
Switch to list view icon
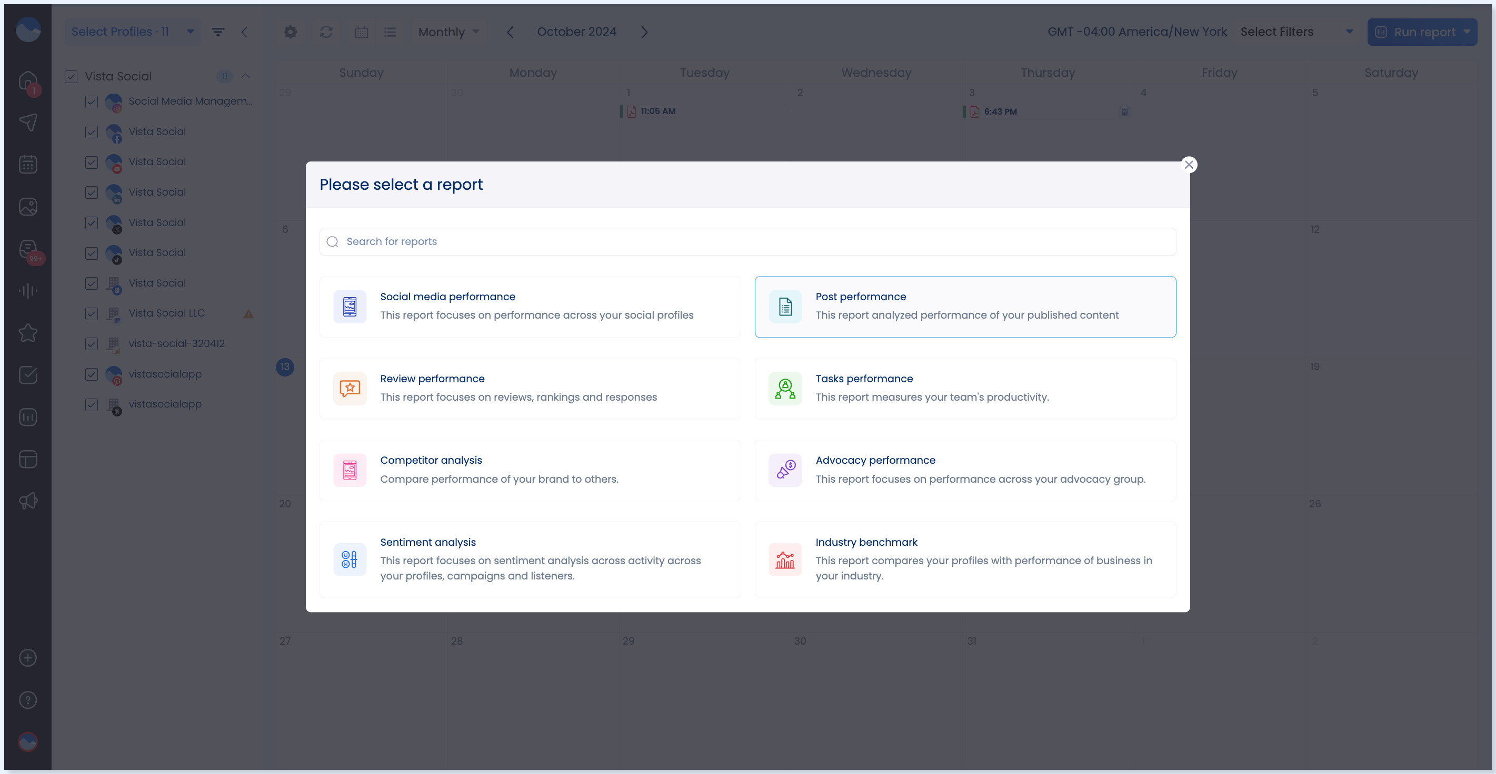pyautogui.click(x=390, y=32)
